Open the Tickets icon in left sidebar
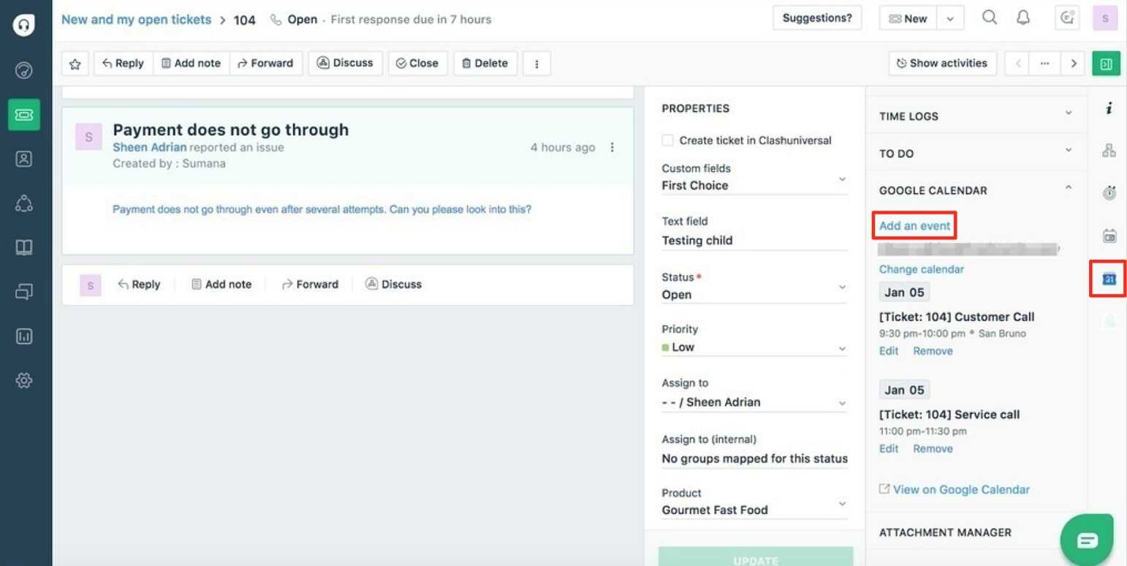The width and height of the screenshot is (1127, 566). coord(24,115)
